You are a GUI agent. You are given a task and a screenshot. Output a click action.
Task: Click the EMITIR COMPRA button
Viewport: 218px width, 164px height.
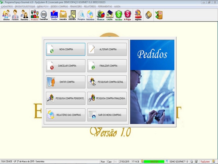click(66, 82)
